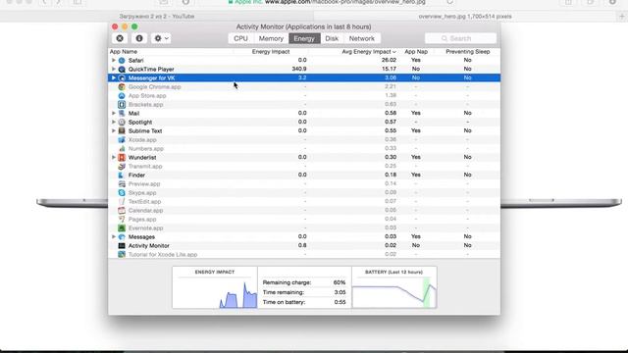628x353 pixels.
Task: Sort by the App Name column header
Action: [124, 52]
